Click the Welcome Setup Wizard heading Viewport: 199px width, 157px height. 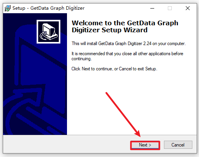click(x=125, y=26)
